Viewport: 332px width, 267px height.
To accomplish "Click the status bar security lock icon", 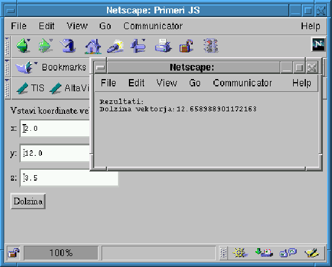I will (x=13, y=253).
